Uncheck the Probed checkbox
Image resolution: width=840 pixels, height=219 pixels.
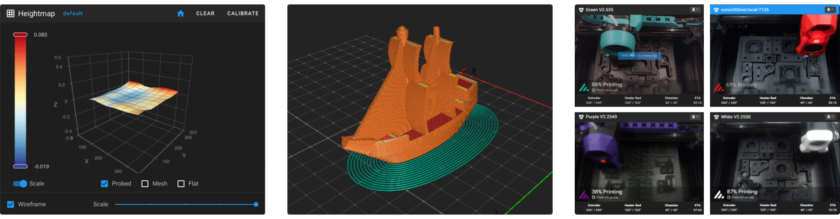pos(104,184)
